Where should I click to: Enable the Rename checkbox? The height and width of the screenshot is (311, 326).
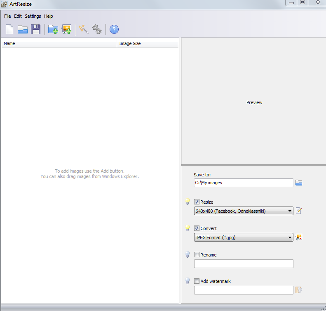pyautogui.click(x=197, y=254)
